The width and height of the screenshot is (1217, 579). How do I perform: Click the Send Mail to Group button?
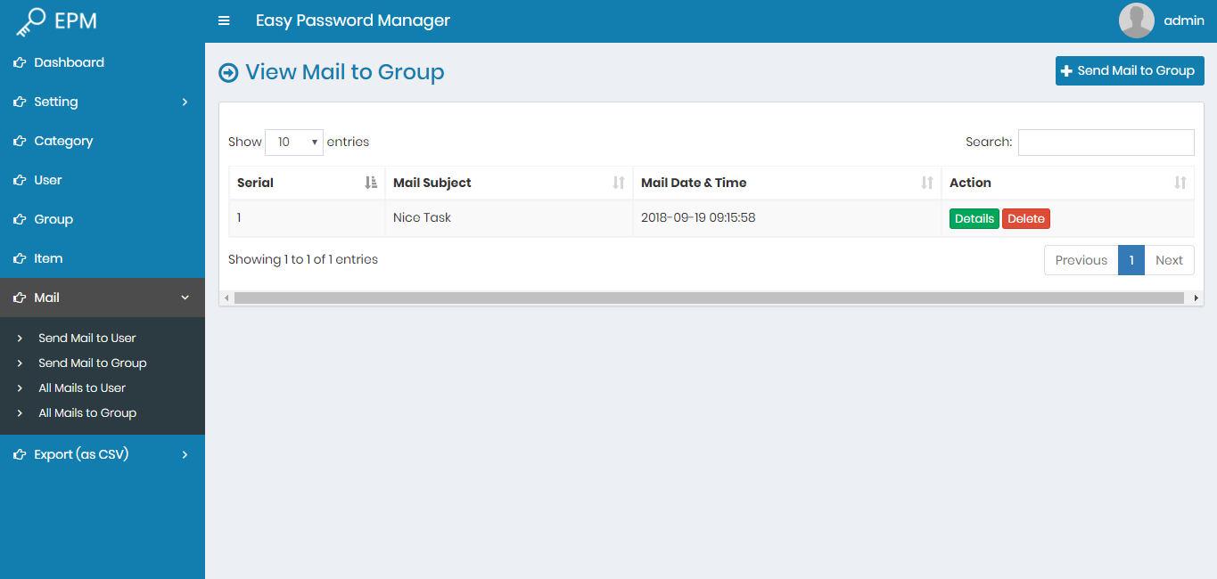(1129, 70)
